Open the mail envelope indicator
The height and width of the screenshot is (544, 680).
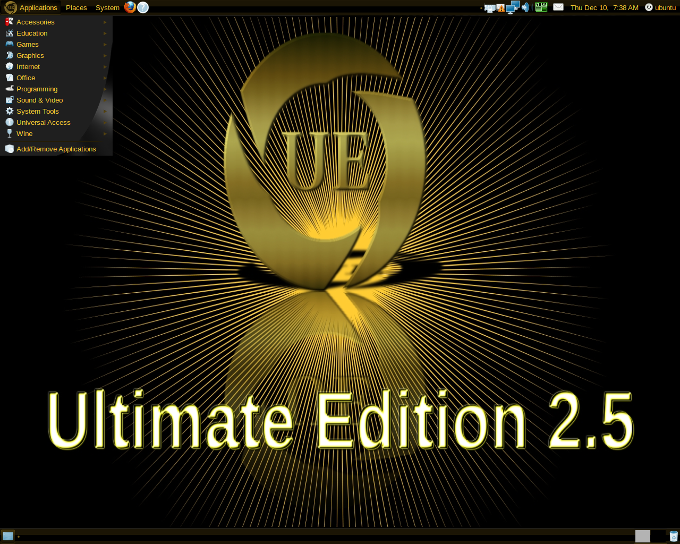(x=558, y=7)
